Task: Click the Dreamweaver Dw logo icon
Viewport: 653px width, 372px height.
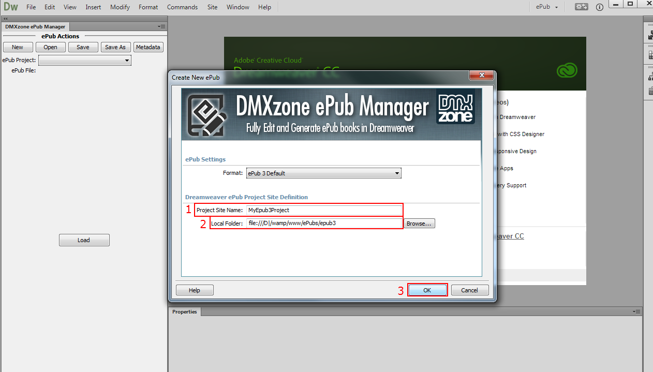Action: point(11,7)
